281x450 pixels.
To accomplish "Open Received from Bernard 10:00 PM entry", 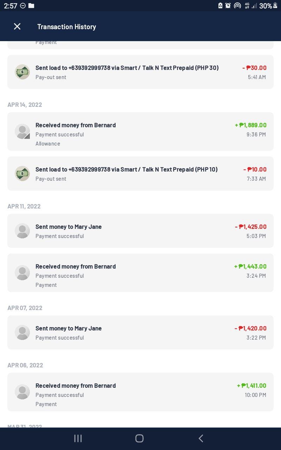I will coord(140,392).
